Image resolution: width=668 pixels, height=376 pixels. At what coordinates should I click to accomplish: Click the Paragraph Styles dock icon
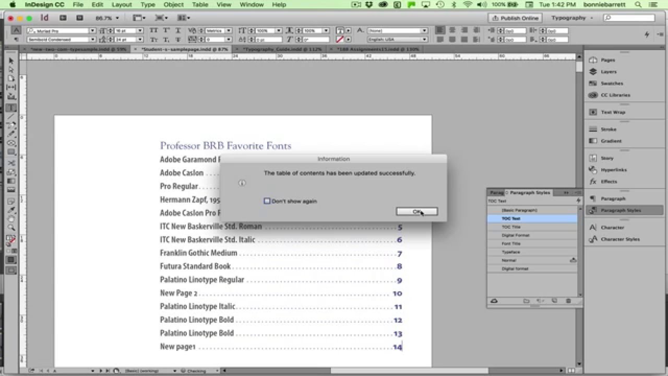point(593,210)
